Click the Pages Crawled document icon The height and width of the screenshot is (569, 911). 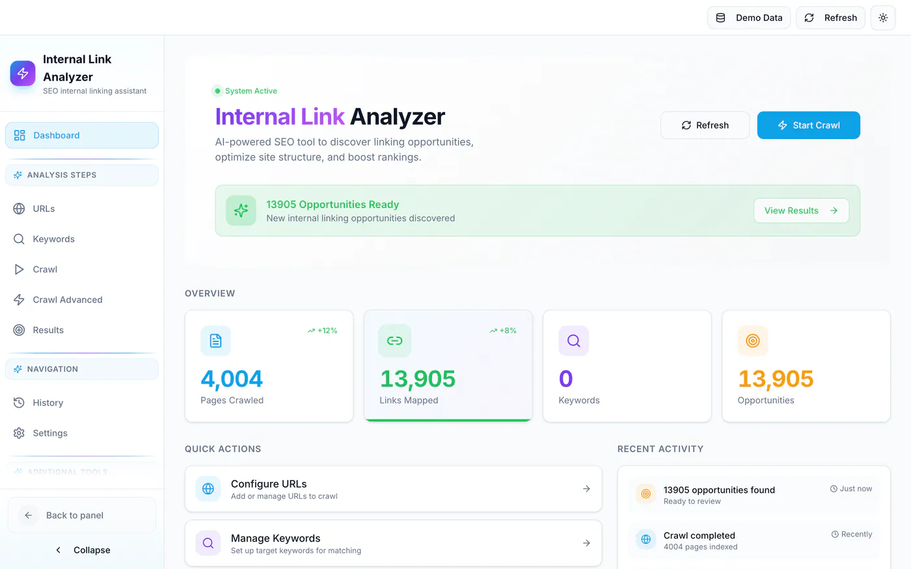pyautogui.click(x=216, y=341)
